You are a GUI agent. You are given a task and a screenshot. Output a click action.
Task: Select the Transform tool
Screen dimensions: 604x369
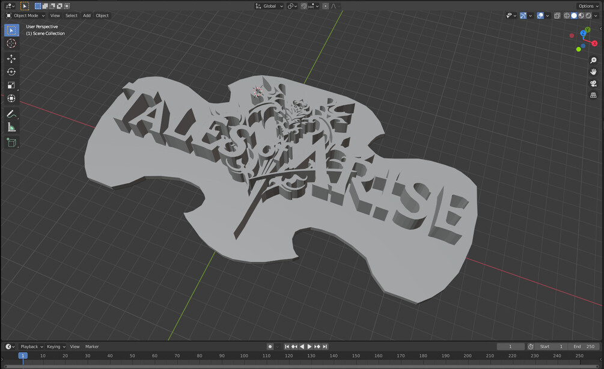pos(11,98)
